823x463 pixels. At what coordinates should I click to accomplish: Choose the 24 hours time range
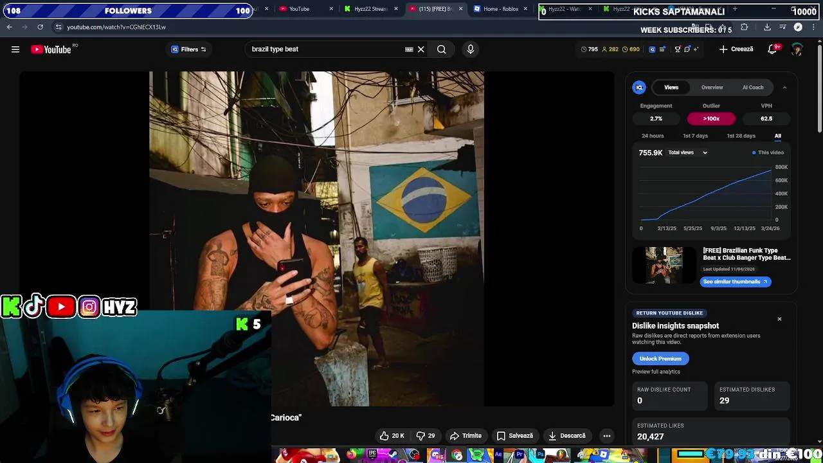point(653,136)
